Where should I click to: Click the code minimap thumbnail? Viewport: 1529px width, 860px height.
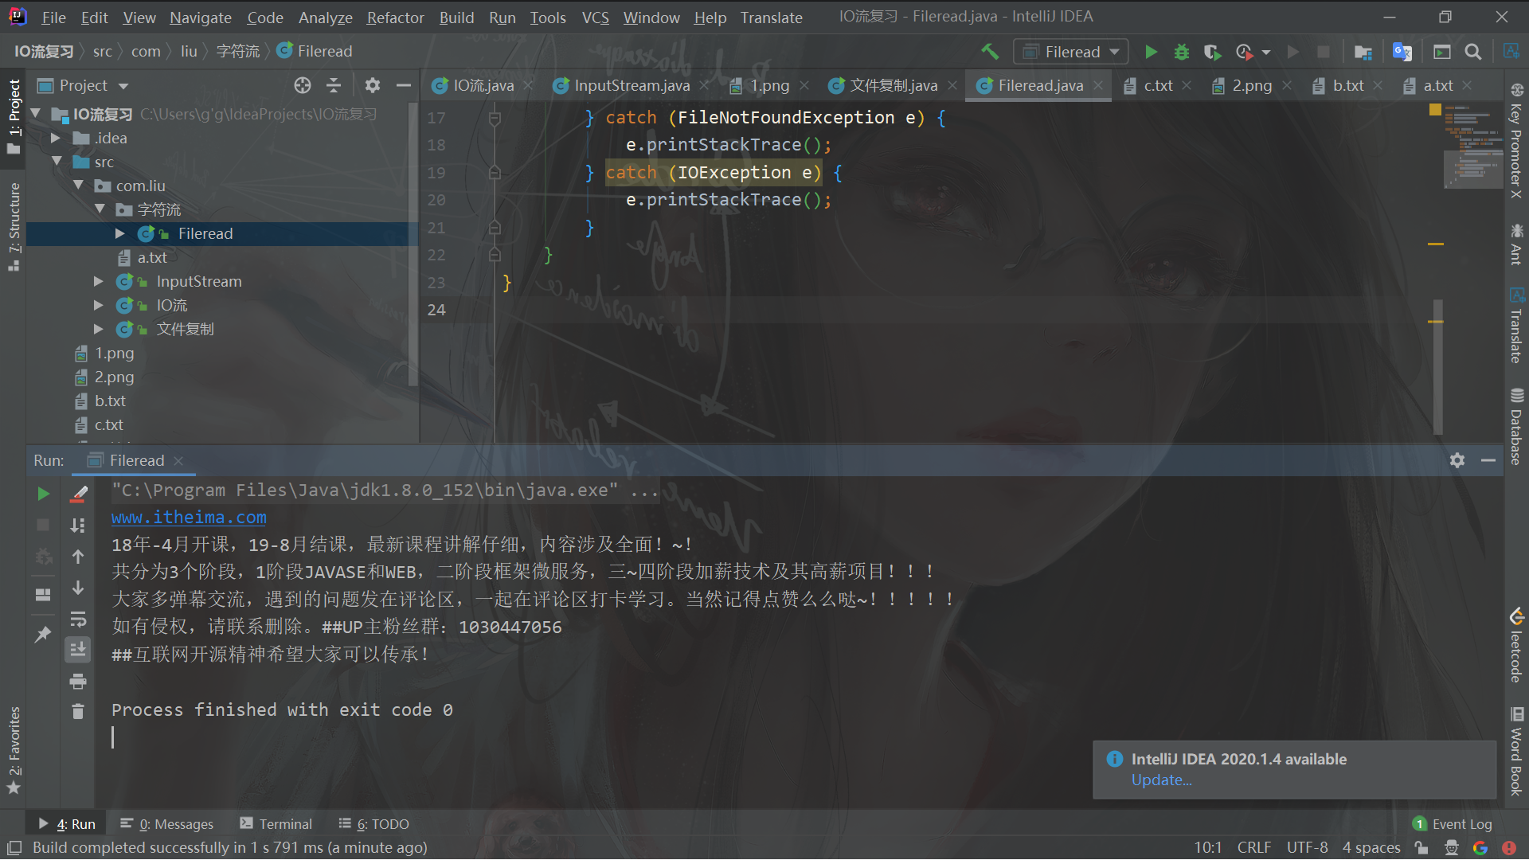tap(1472, 147)
